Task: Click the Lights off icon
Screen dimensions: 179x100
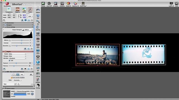Action: [x=171, y=4]
